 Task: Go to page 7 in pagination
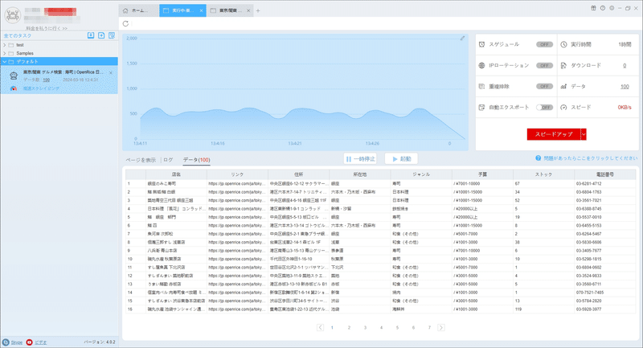click(x=429, y=327)
